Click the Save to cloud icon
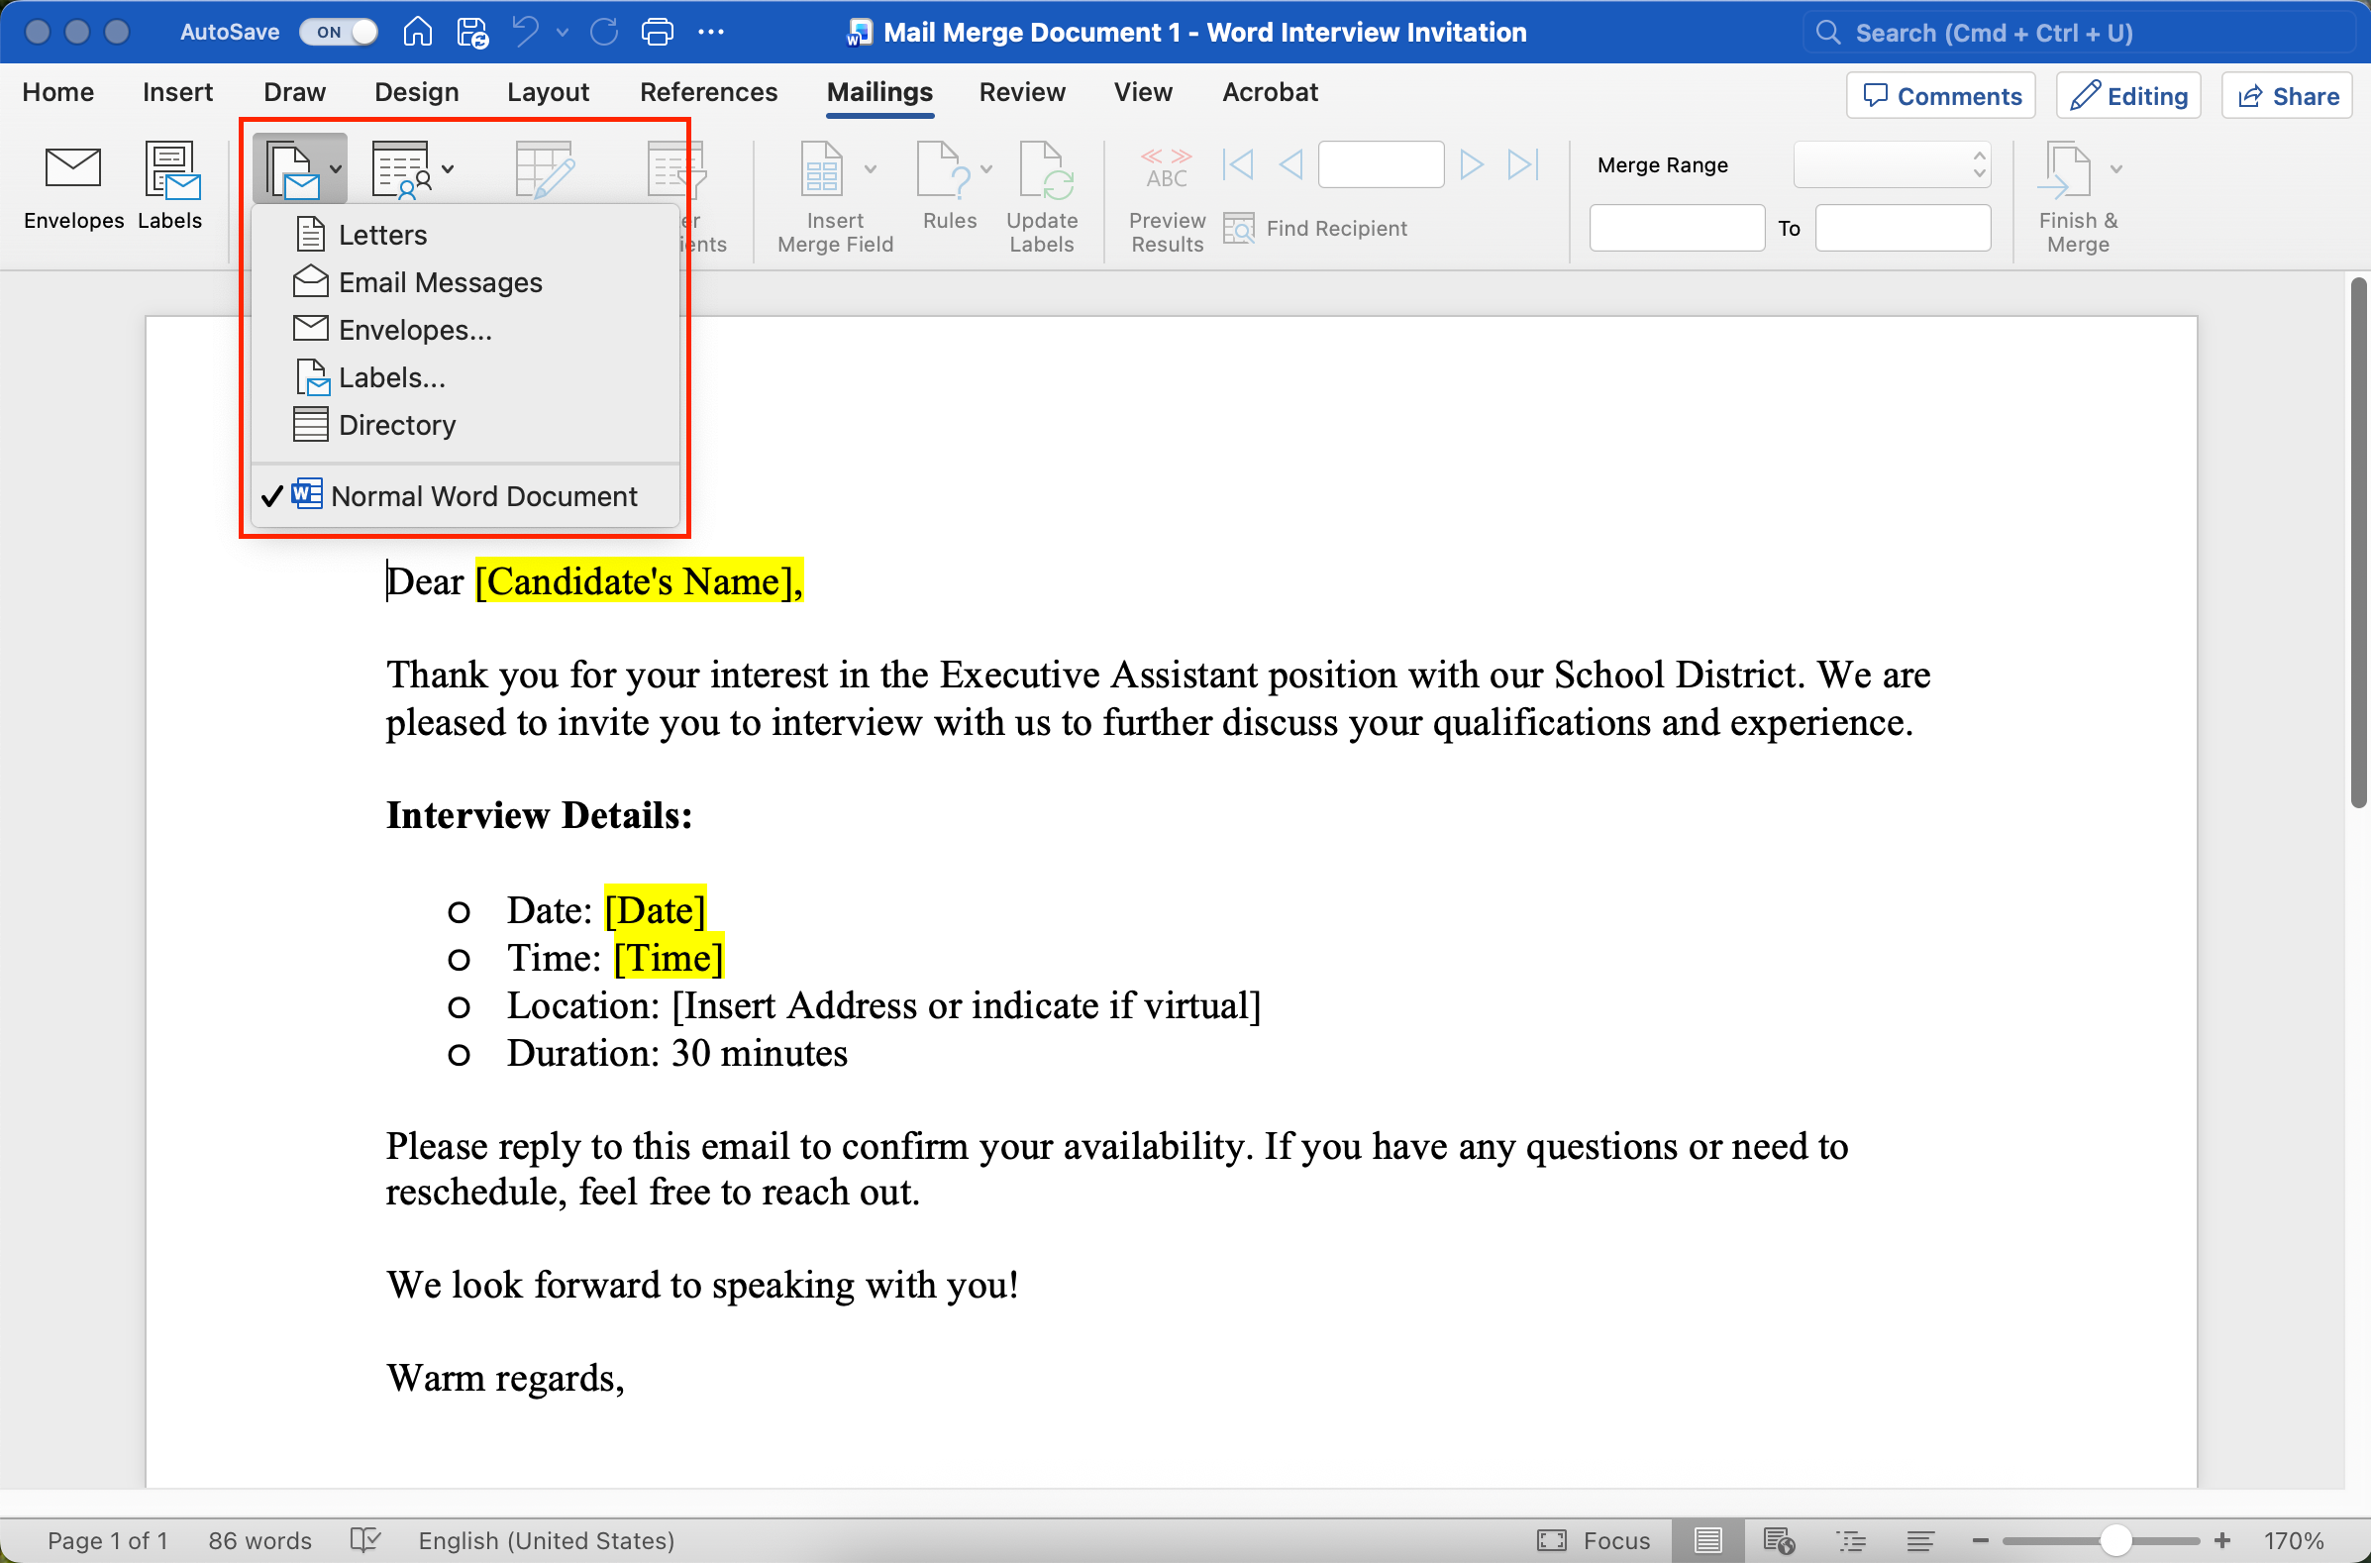The height and width of the screenshot is (1563, 2371). pyautogui.click(x=471, y=32)
